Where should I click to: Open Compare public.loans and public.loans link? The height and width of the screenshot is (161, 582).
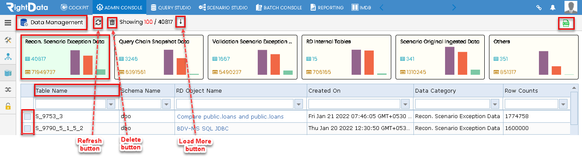click(x=230, y=116)
